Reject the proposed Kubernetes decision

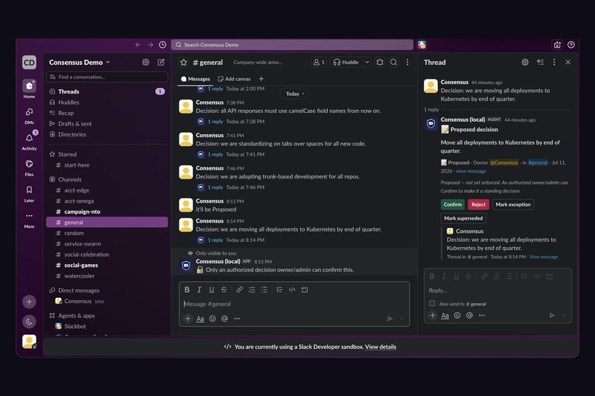[478, 204]
